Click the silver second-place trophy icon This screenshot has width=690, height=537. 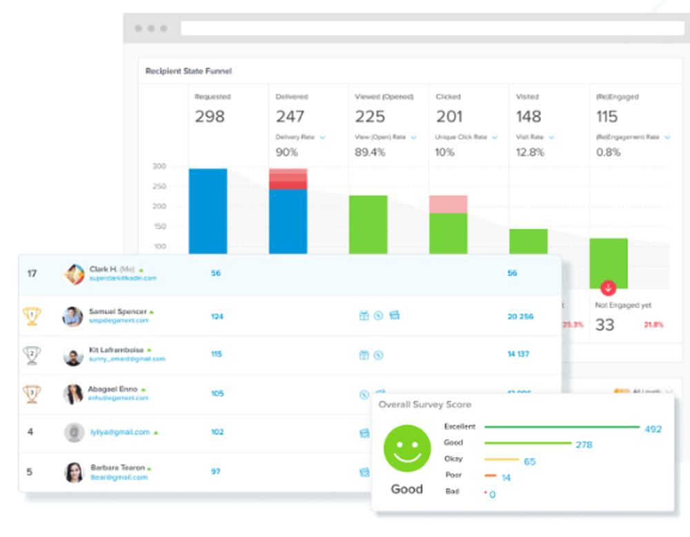pos(32,355)
